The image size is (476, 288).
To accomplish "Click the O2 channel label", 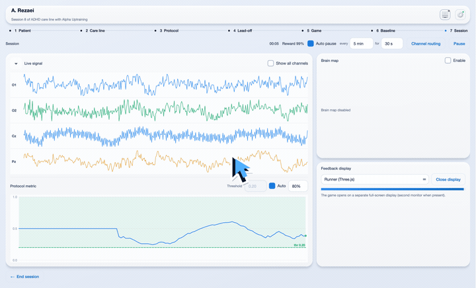I will [14, 111].
